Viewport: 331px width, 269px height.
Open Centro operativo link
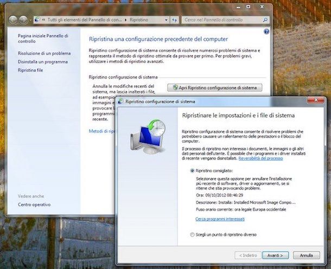click(34, 204)
